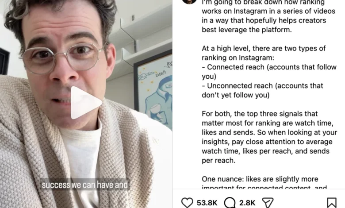The height and width of the screenshot is (208, 345).
Task: Click the "watch time, likes per reach" line
Action: (x=265, y=151)
